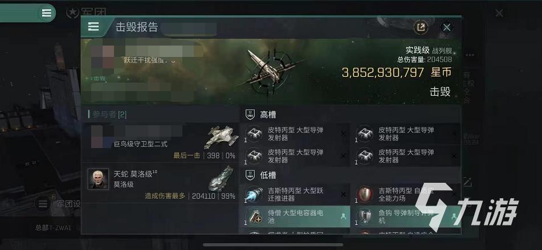Click the person icon on 侍僧 电容器电池 row

coord(343,216)
